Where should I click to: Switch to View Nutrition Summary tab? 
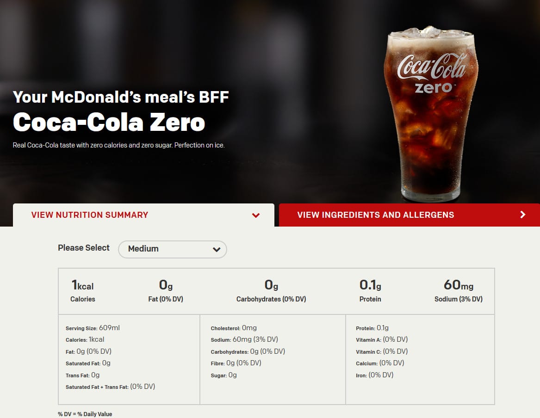[x=90, y=215]
